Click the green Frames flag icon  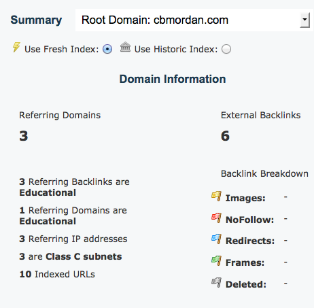pos(217,261)
